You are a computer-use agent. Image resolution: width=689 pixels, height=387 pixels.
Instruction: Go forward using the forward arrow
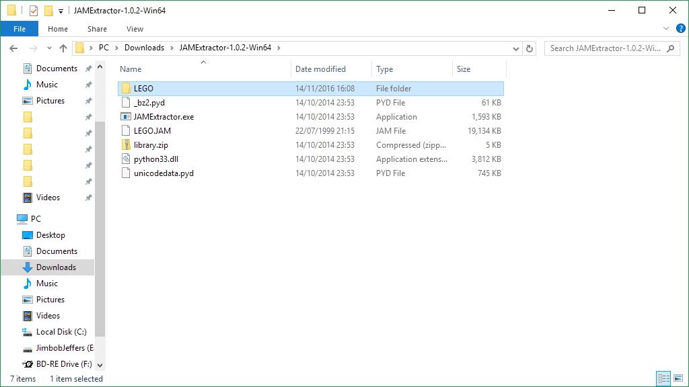[33, 48]
